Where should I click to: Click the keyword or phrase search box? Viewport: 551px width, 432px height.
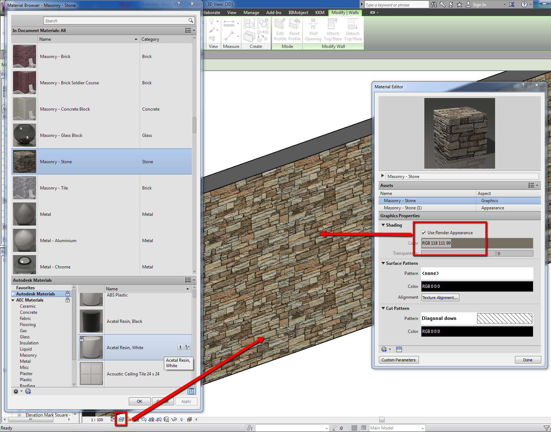[x=397, y=5]
